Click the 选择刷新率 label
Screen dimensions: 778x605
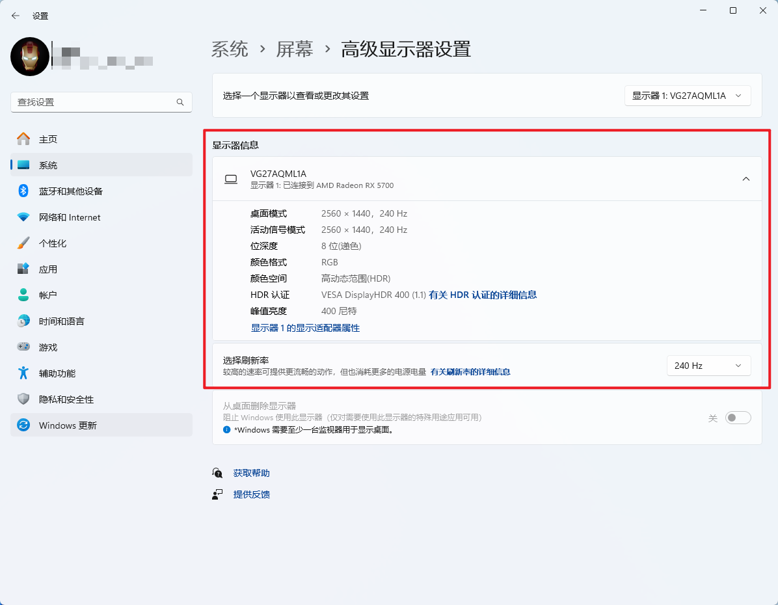click(x=246, y=361)
